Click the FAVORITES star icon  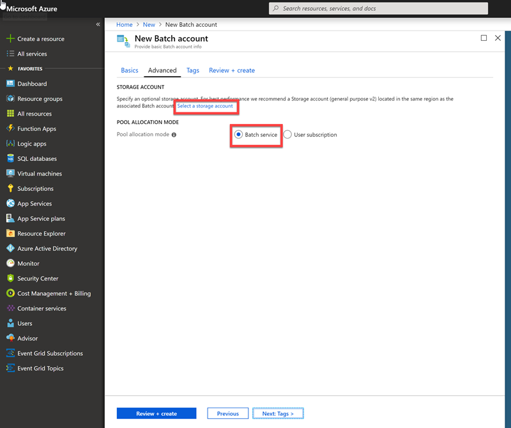coord(10,68)
